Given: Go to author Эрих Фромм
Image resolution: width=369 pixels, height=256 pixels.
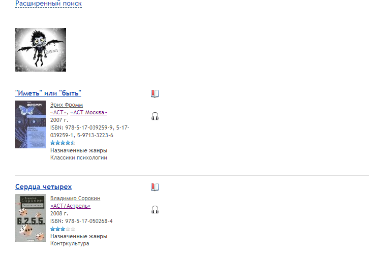Looking at the screenshot, I should 67,105.
